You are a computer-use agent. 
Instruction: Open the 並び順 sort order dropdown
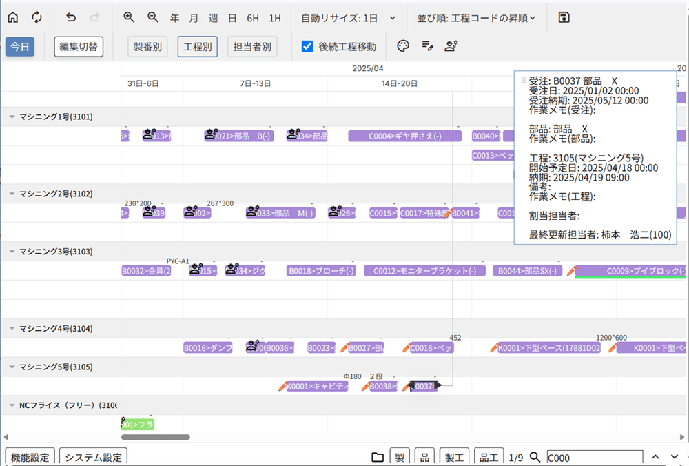point(477,17)
